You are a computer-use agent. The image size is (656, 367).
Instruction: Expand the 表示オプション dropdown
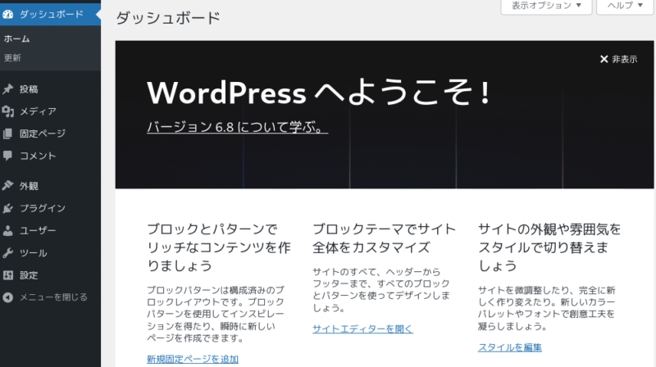pos(546,7)
